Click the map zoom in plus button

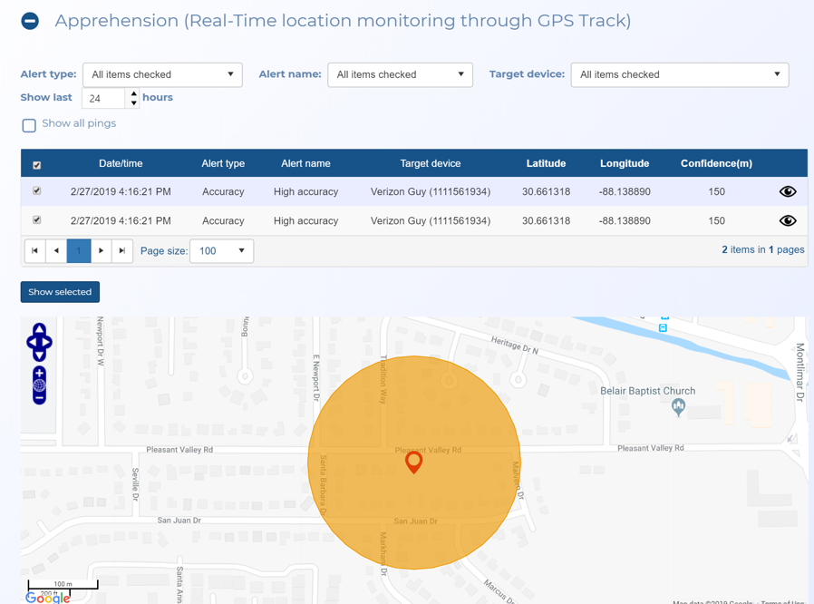click(x=39, y=373)
